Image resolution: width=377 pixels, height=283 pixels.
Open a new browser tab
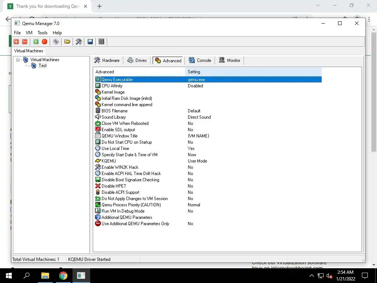click(99, 6)
